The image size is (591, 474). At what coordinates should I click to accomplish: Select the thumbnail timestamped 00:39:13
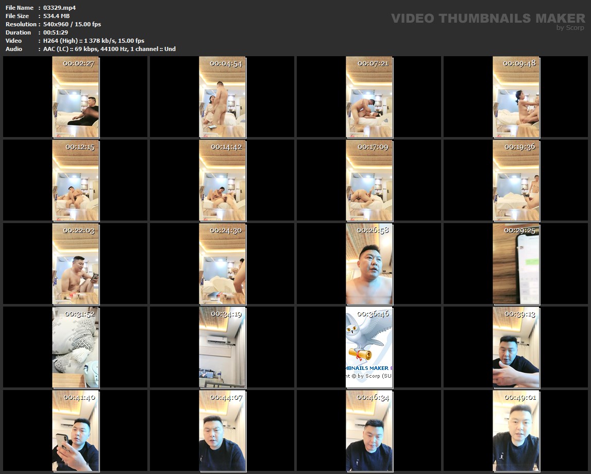pos(516,347)
